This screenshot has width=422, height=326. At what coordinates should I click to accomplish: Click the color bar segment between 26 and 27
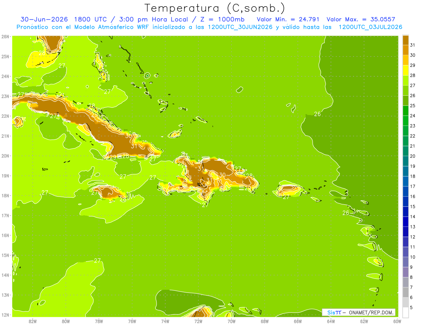[405, 90]
